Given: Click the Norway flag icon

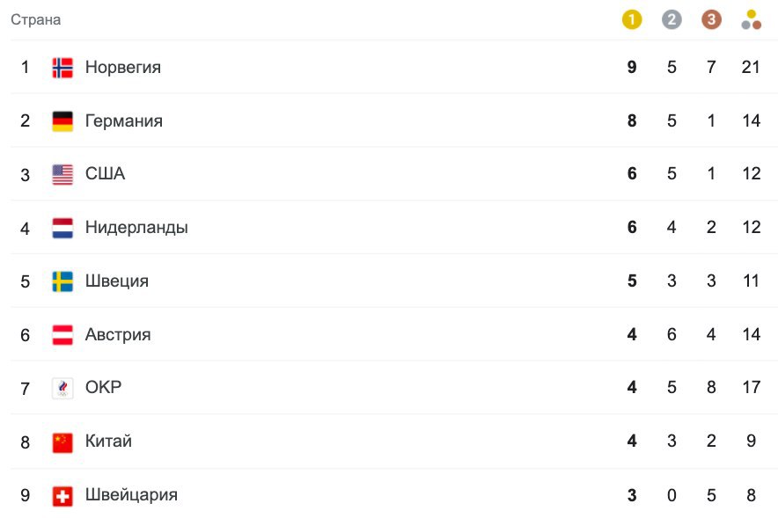Looking at the screenshot, I should pos(62,68).
